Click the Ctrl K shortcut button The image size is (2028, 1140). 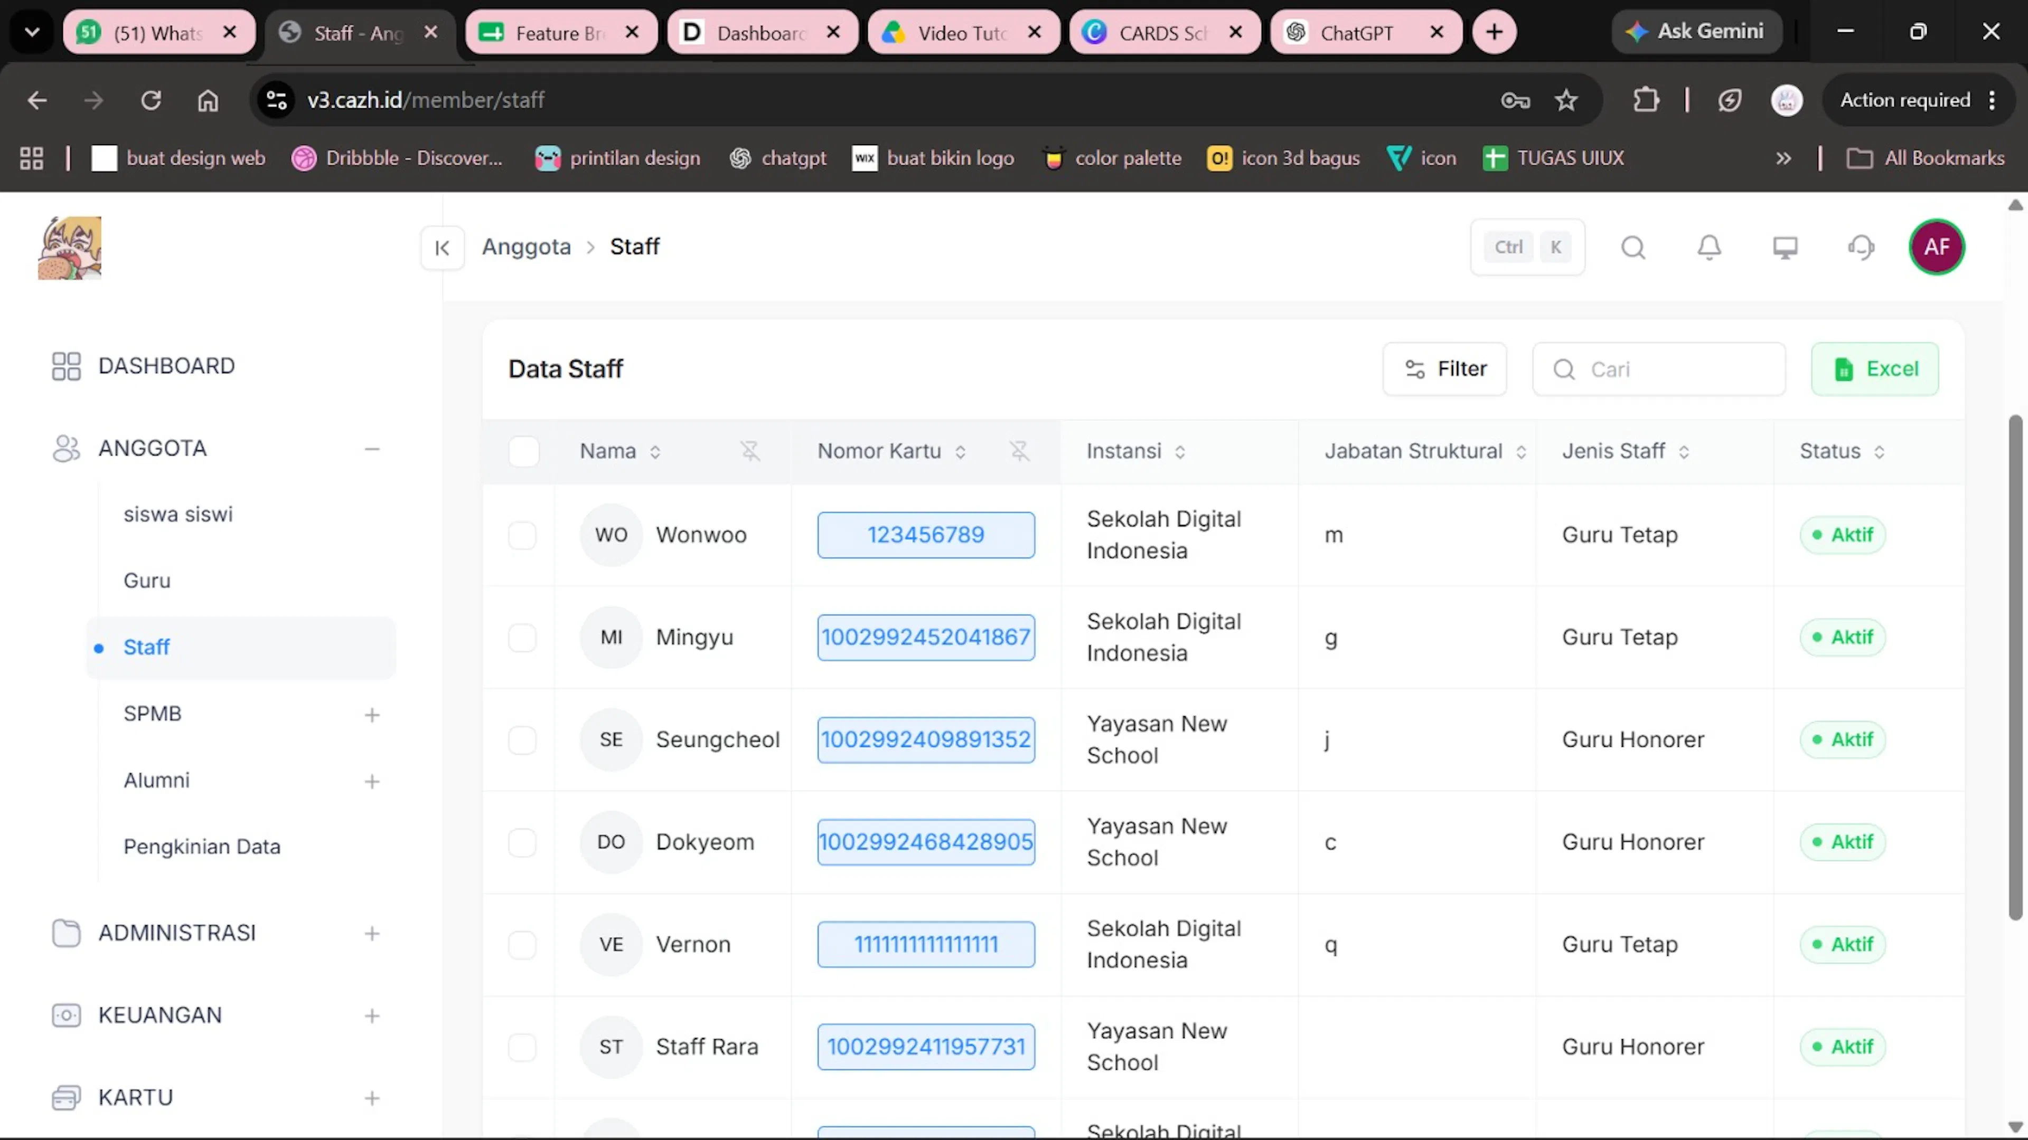[x=1527, y=247]
